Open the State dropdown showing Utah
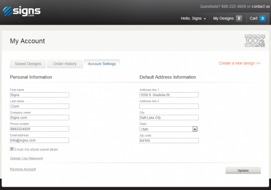 click(x=168, y=129)
